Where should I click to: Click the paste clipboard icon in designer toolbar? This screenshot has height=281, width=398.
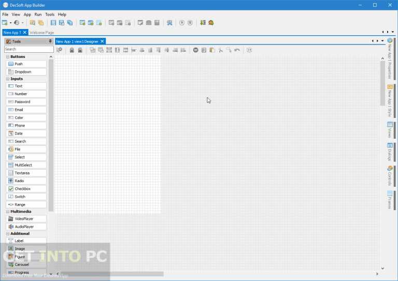(x=212, y=50)
